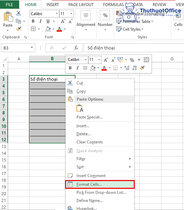Expand the Number group

[x=105, y=21]
